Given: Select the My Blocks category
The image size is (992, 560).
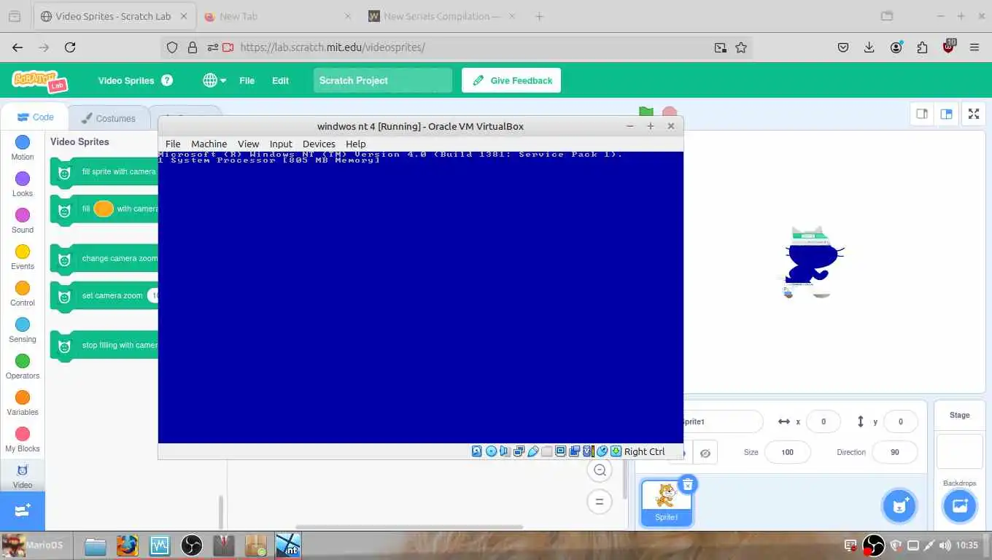Looking at the screenshot, I should (x=23, y=439).
